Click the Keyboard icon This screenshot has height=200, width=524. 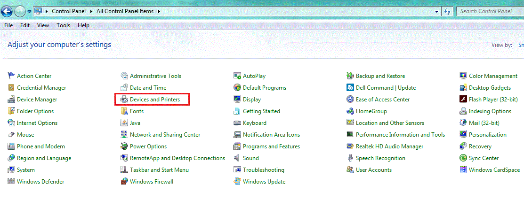click(x=237, y=123)
